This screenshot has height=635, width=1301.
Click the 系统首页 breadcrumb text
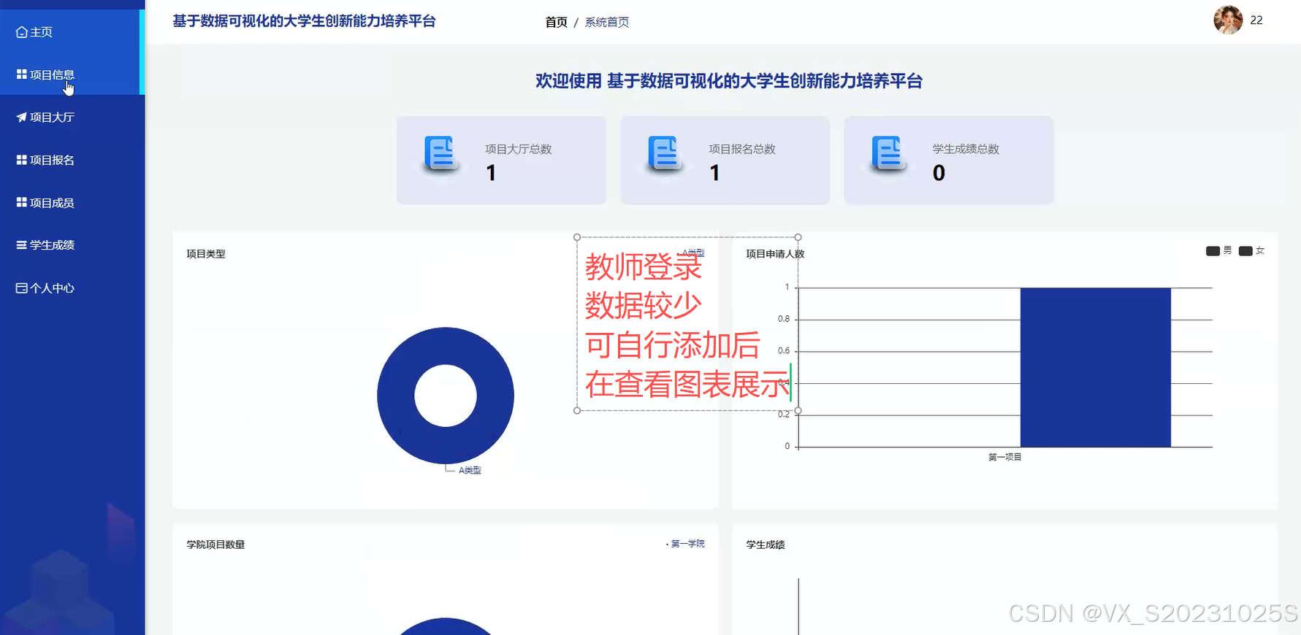click(x=607, y=23)
